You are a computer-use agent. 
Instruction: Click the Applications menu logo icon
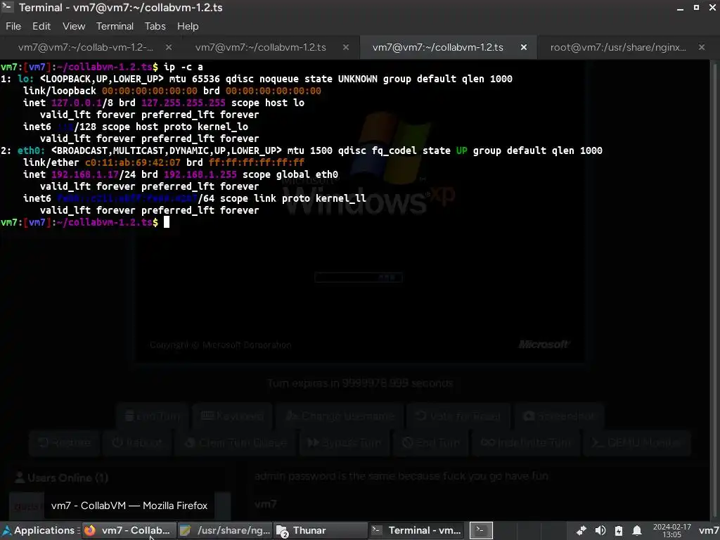point(7,530)
